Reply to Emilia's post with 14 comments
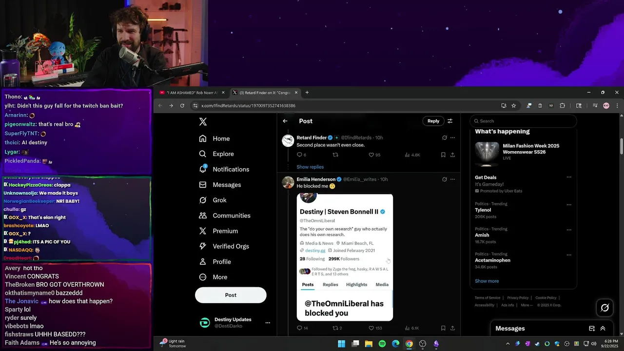The height and width of the screenshot is (351, 624). [302, 328]
